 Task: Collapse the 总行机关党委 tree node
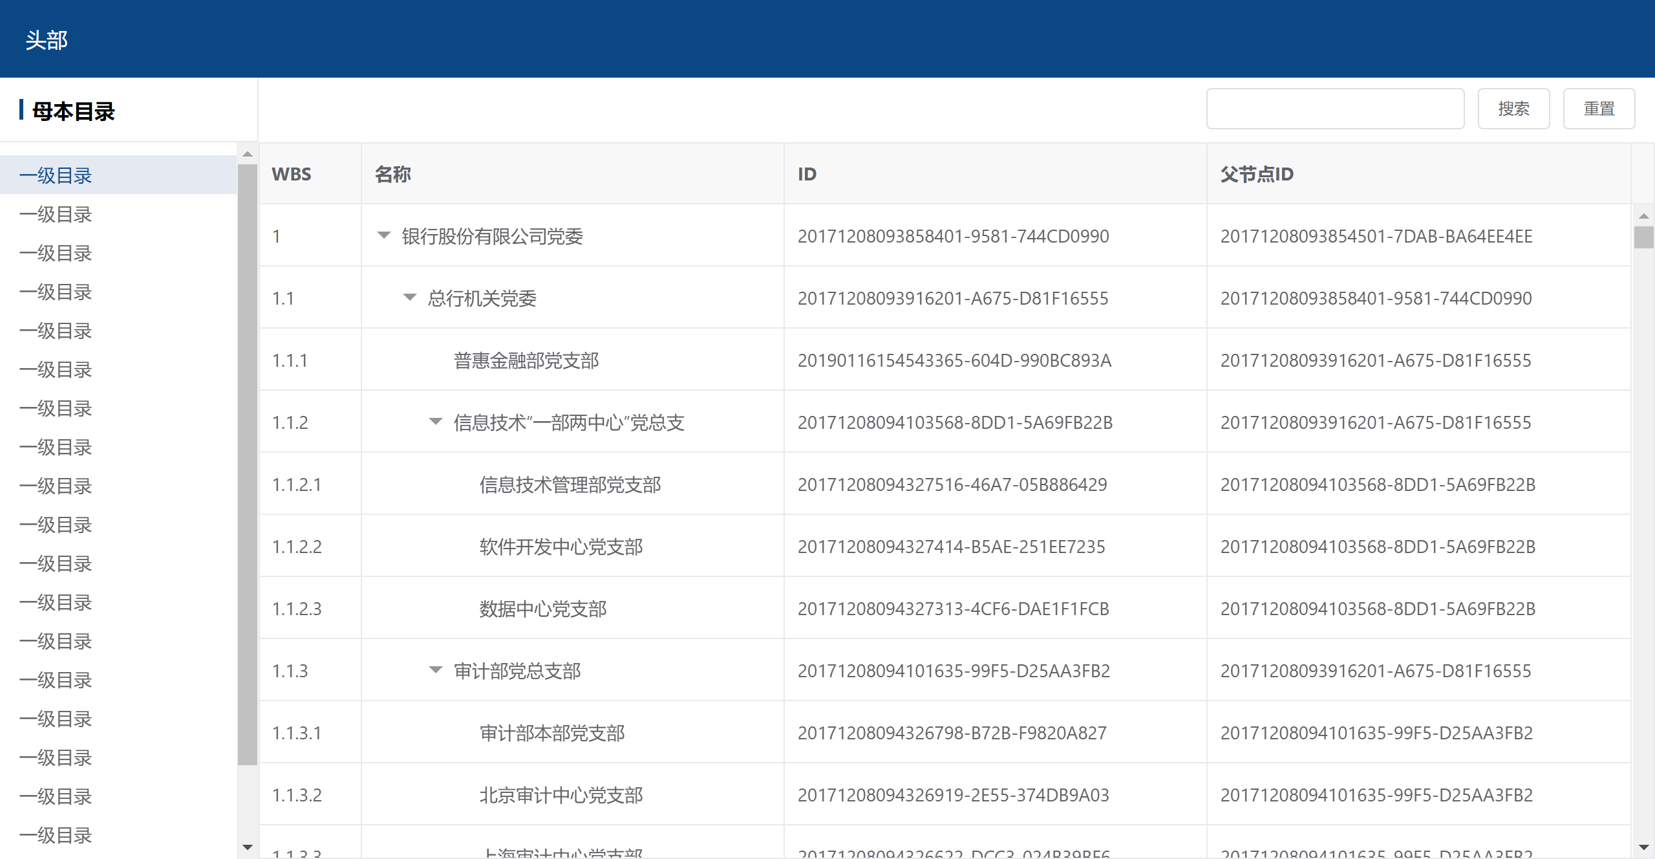click(410, 298)
